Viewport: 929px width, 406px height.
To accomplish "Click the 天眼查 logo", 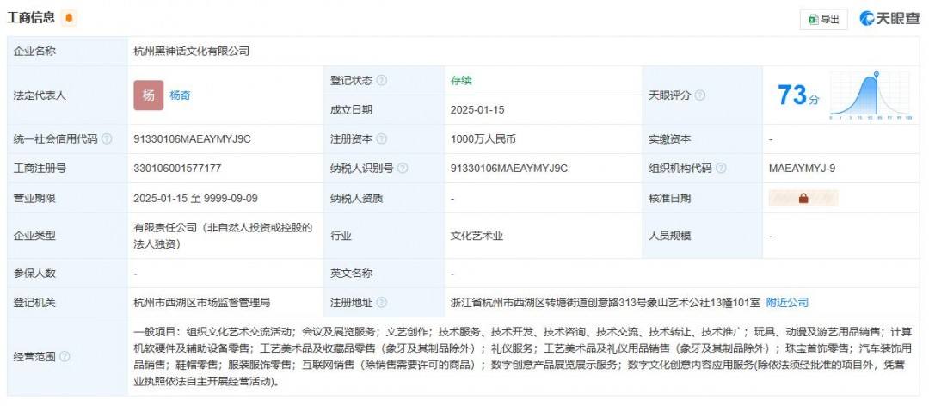I will (890, 19).
